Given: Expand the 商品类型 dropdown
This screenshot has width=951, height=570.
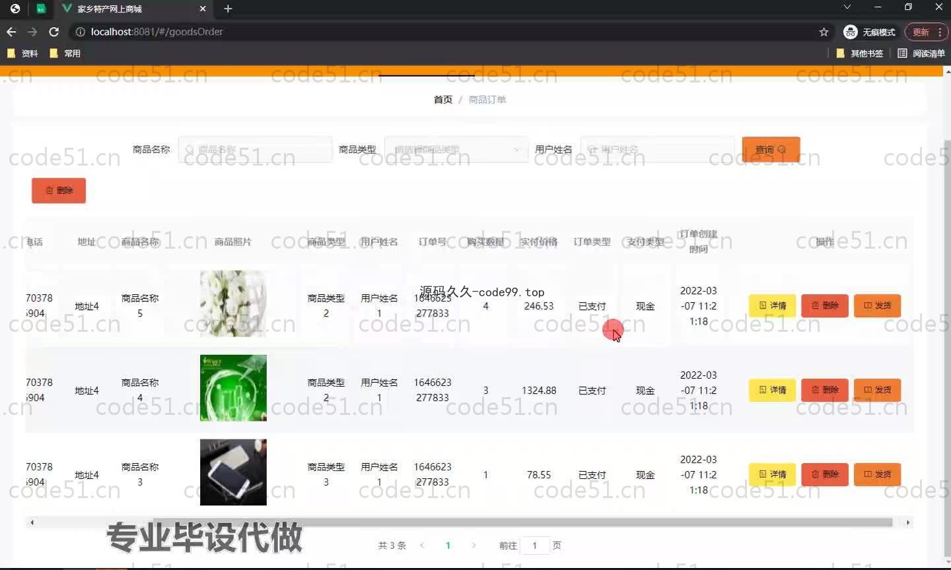Looking at the screenshot, I should [x=456, y=150].
